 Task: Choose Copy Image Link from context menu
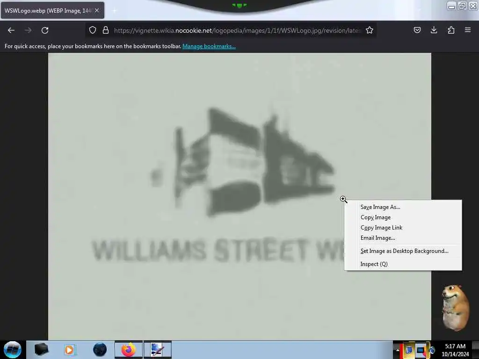click(403, 228)
